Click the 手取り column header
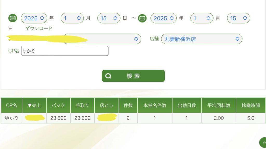The width and height of the screenshot is (266, 149). point(82,105)
